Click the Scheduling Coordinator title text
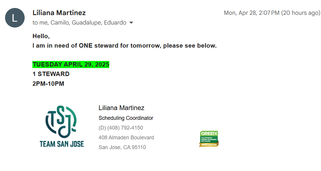321x171 pixels. (126, 118)
